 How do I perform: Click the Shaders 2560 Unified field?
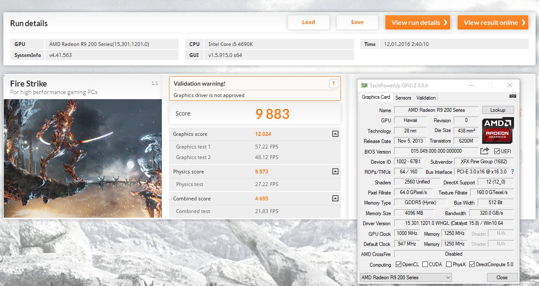417,182
